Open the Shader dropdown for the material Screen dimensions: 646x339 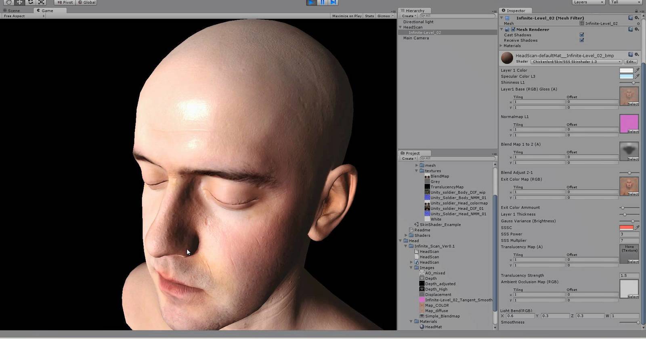(576, 62)
